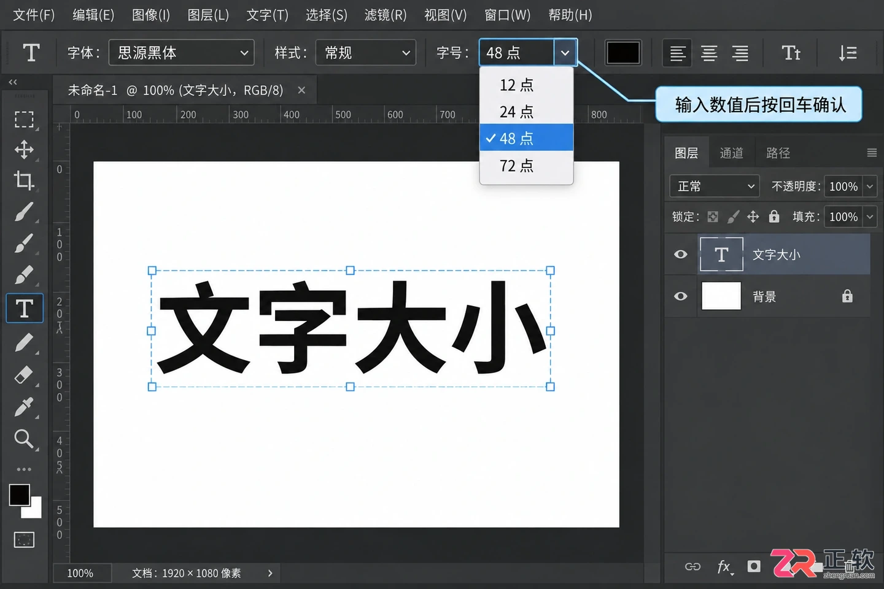Hide the 背景 layer
This screenshot has width=884, height=589.
point(681,296)
